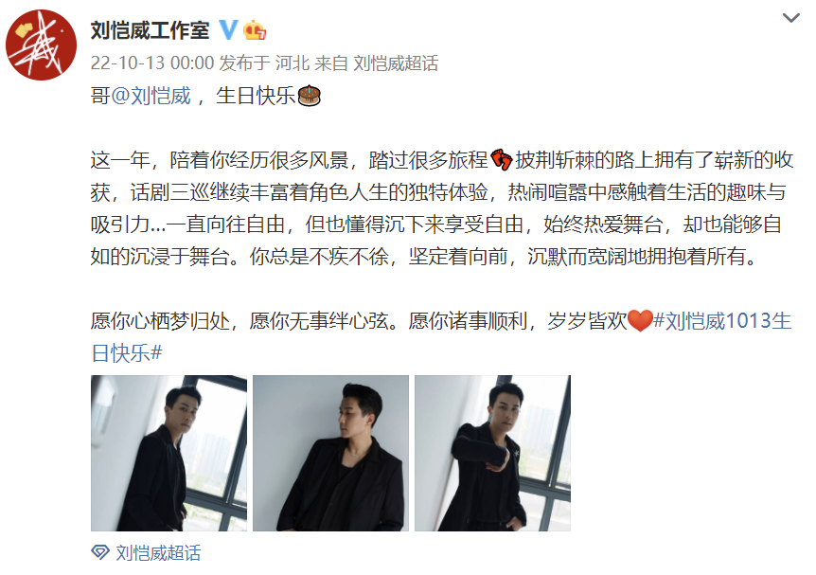The width and height of the screenshot is (816, 575).
Task: Open middle photo with gray wall
Action: pyautogui.click(x=330, y=453)
